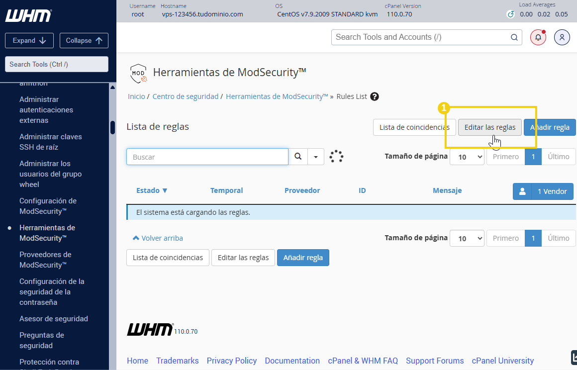The height and width of the screenshot is (370, 577).
Task: Open the notifications bell icon
Action: pos(538,37)
